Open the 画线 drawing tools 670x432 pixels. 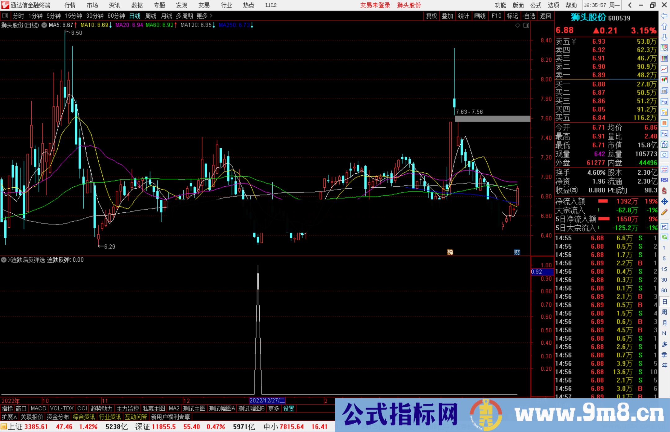point(480,16)
